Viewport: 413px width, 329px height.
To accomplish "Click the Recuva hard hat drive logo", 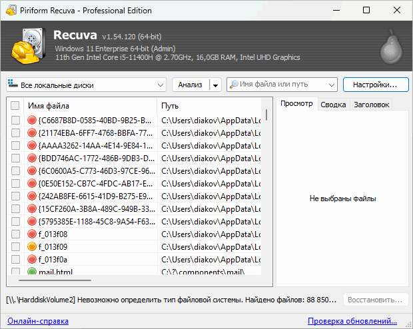I will pos(27,47).
